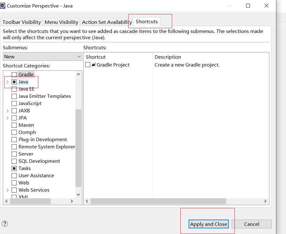This screenshot has width=286, height=234.
Task: Click the help question mark icon
Action: tap(5, 224)
